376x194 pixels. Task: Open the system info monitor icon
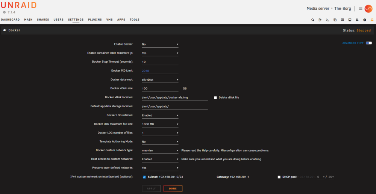click(350, 20)
